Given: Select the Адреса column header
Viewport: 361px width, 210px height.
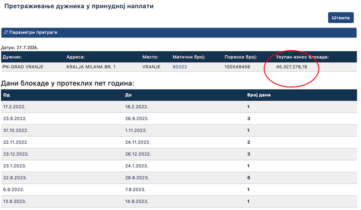Looking at the screenshot, I should (76, 57).
